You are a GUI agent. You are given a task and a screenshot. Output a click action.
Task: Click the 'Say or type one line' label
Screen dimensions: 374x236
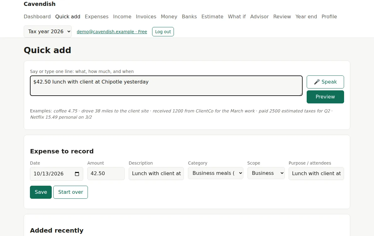coord(82,71)
